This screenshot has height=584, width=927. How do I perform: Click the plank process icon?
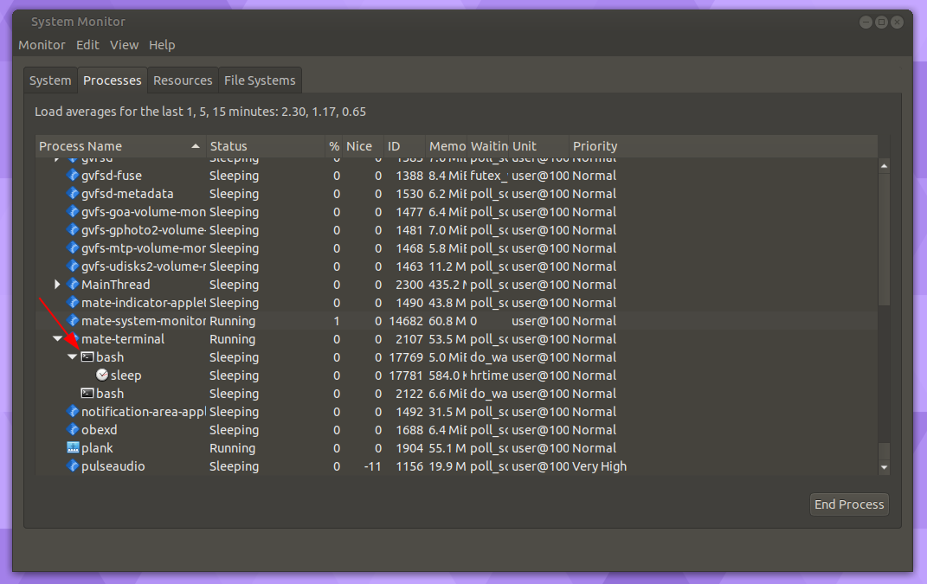click(x=74, y=448)
